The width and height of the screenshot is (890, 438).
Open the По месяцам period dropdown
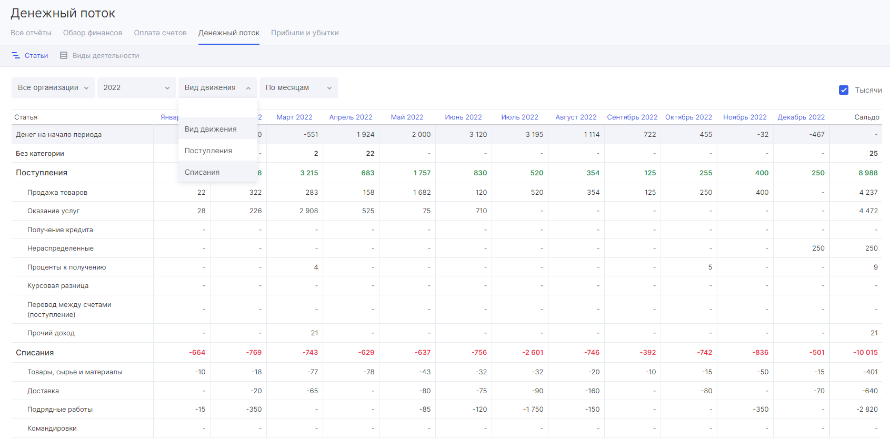tap(298, 88)
